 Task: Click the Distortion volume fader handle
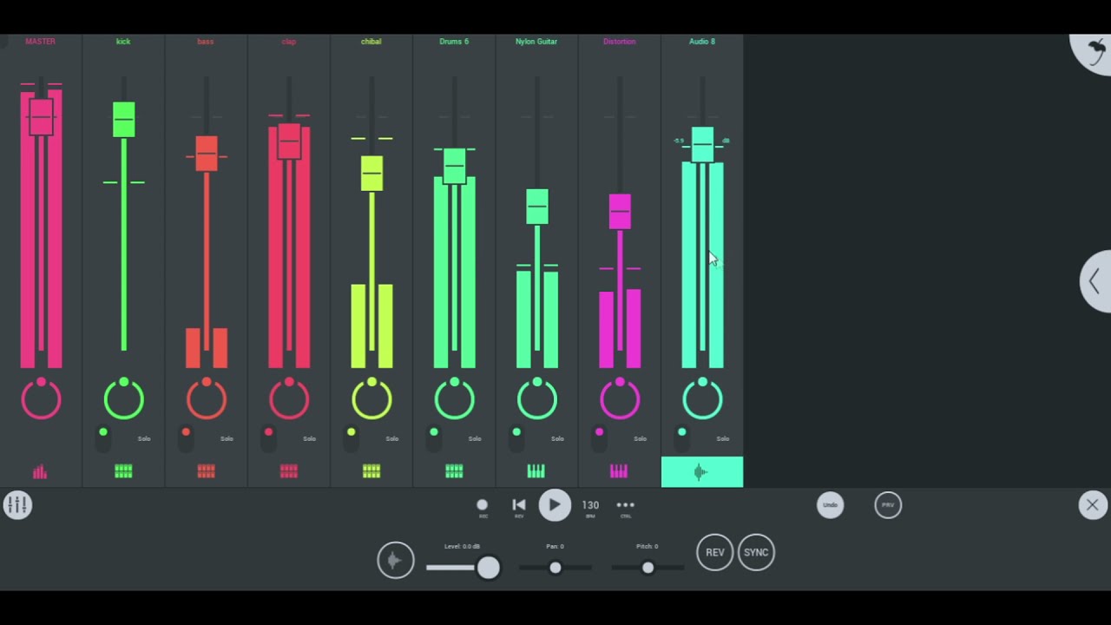pyautogui.click(x=620, y=212)
